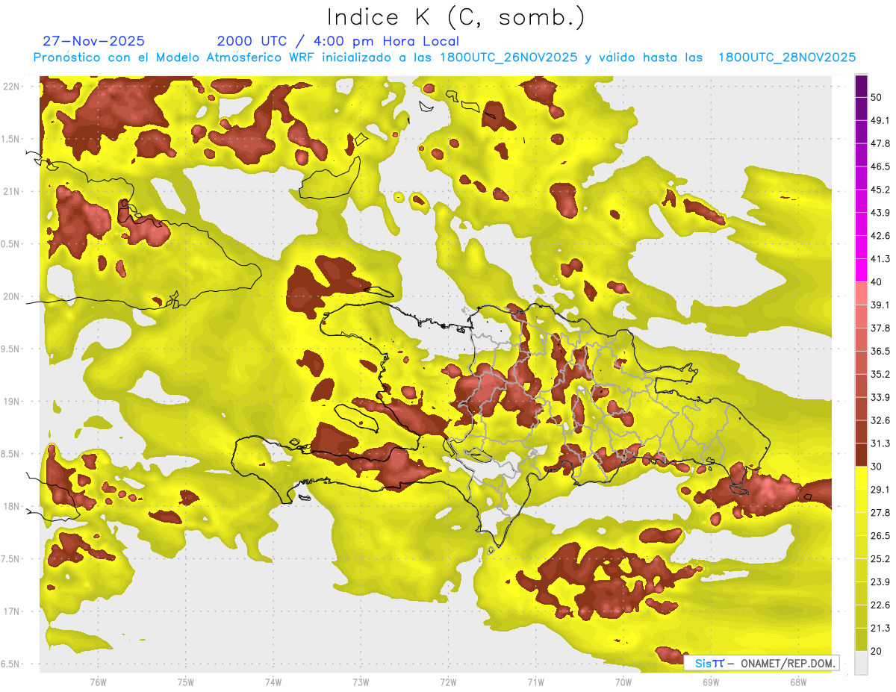Click the bright yellow swatch between 29.1 and 30
This screenshot has width=896, height=692.
(861, 478)
